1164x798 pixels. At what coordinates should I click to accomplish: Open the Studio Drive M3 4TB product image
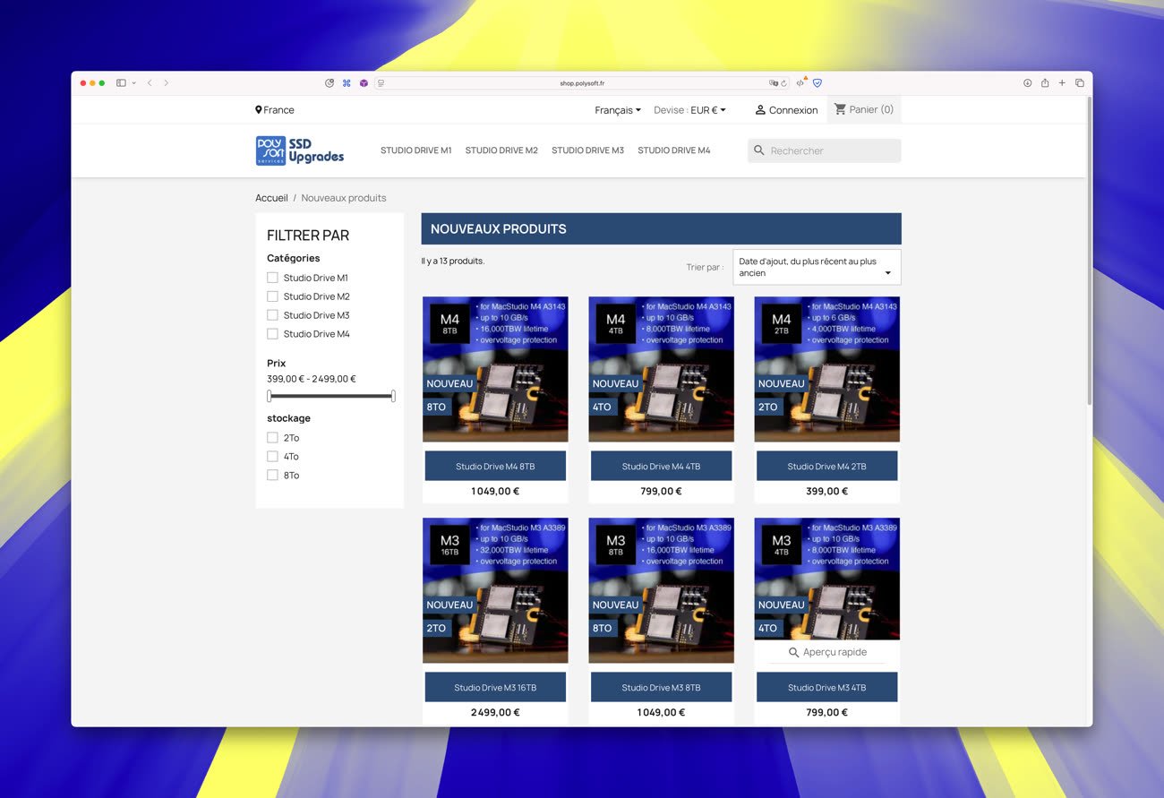pos(827,578)
